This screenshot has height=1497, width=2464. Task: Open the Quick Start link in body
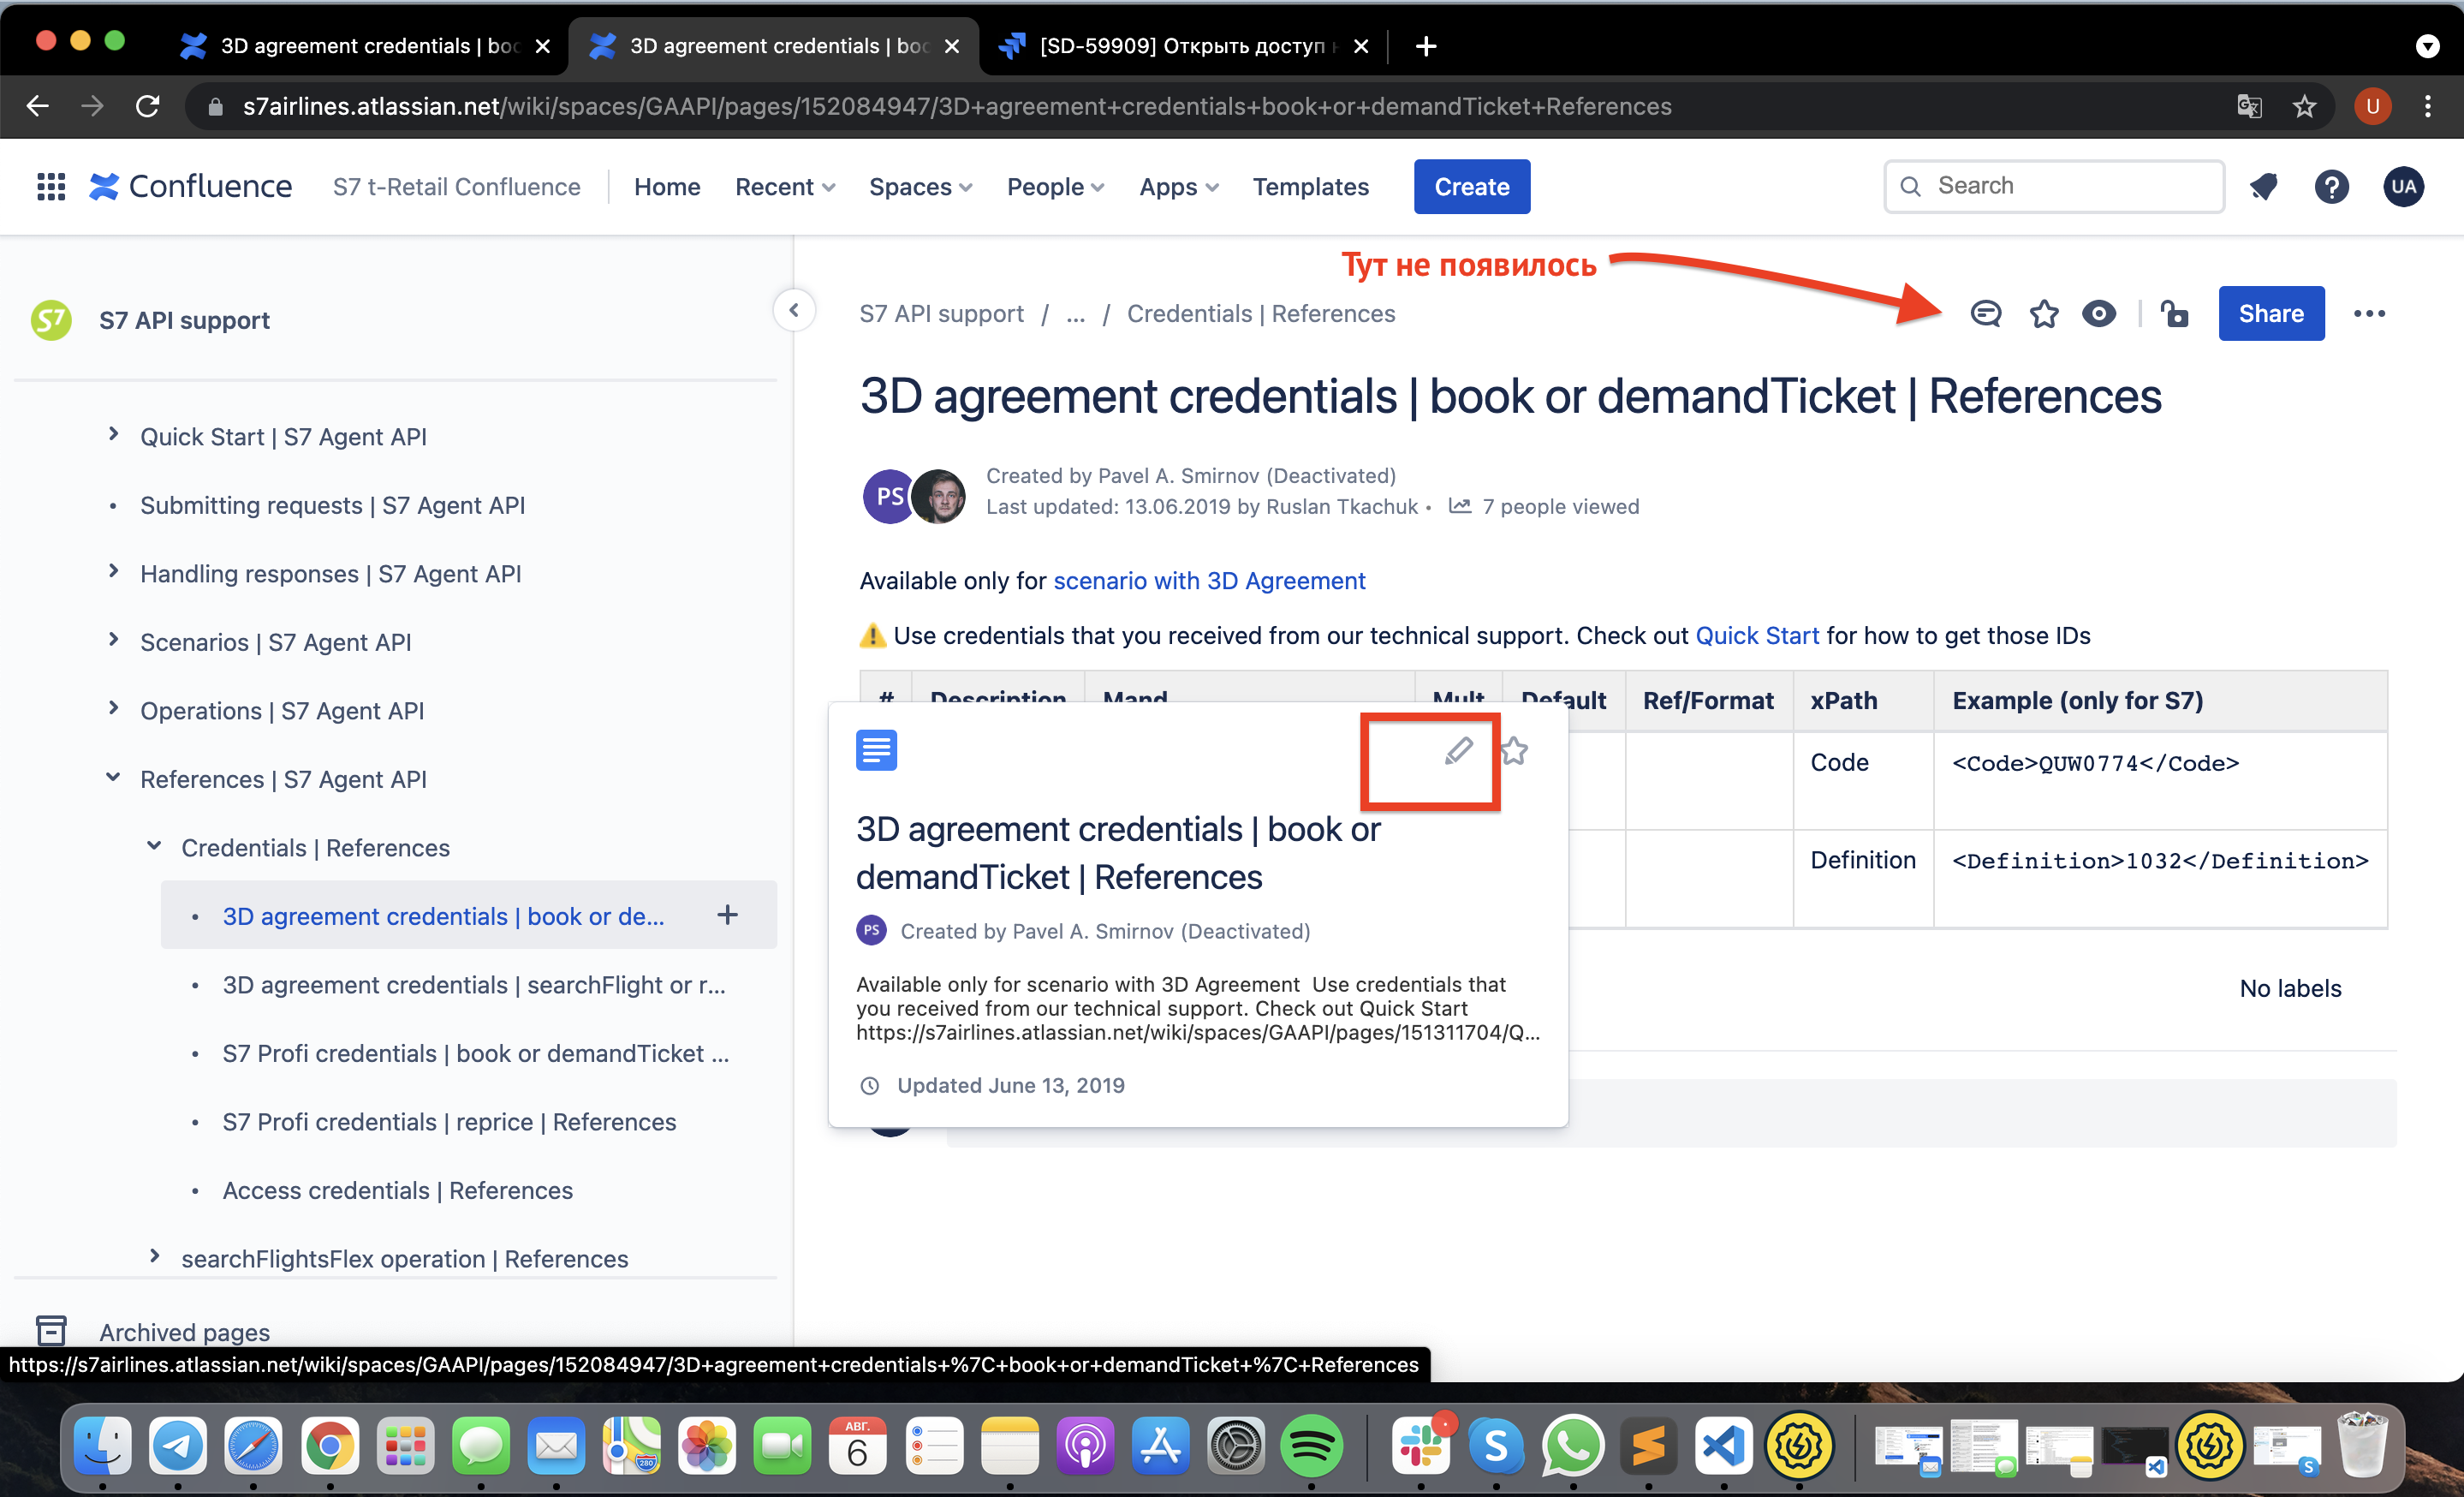click(1757, 636)
